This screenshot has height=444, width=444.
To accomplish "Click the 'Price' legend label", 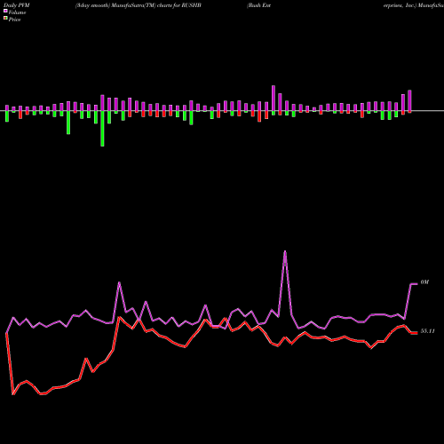I will [x=14, y=20].
